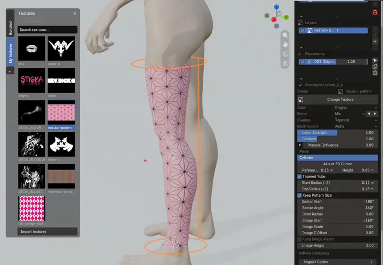The height and width of the screenshot is (265, 383).
Task: Click the Sector Angle 360° field
Action: tap(338, 208)
